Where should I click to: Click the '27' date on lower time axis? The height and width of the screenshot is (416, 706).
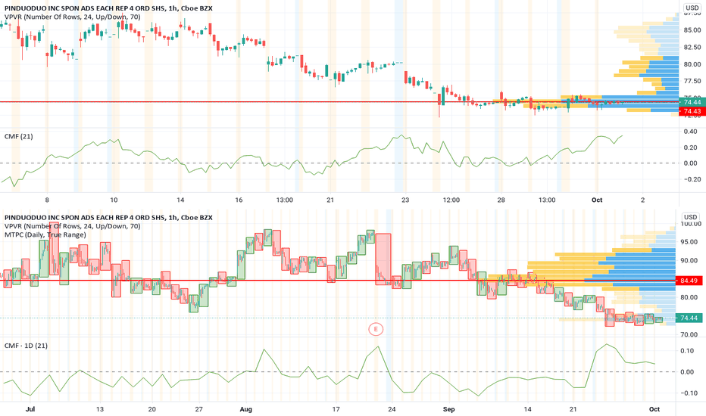tap(198, 409)
